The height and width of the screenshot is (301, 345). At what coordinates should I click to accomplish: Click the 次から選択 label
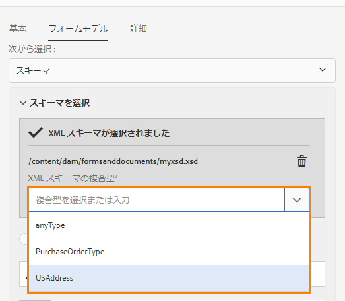tap(32, 49)
